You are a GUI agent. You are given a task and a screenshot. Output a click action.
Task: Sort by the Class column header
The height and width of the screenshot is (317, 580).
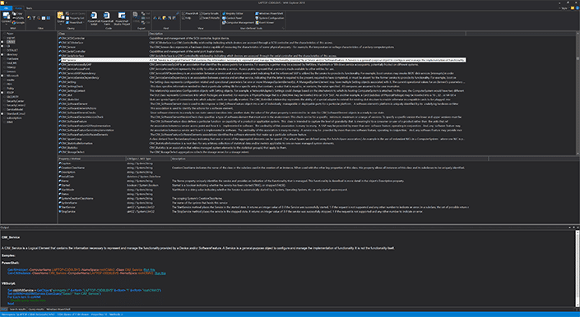(x=103, y=34)
